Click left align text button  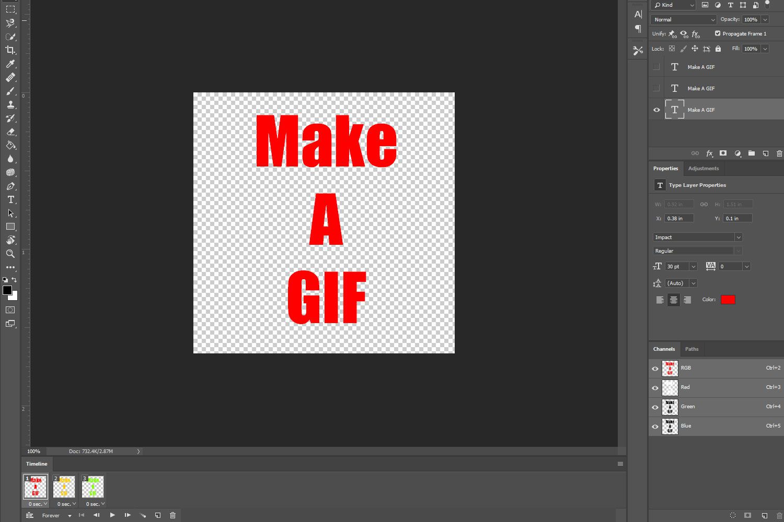[x=660, y=300]
